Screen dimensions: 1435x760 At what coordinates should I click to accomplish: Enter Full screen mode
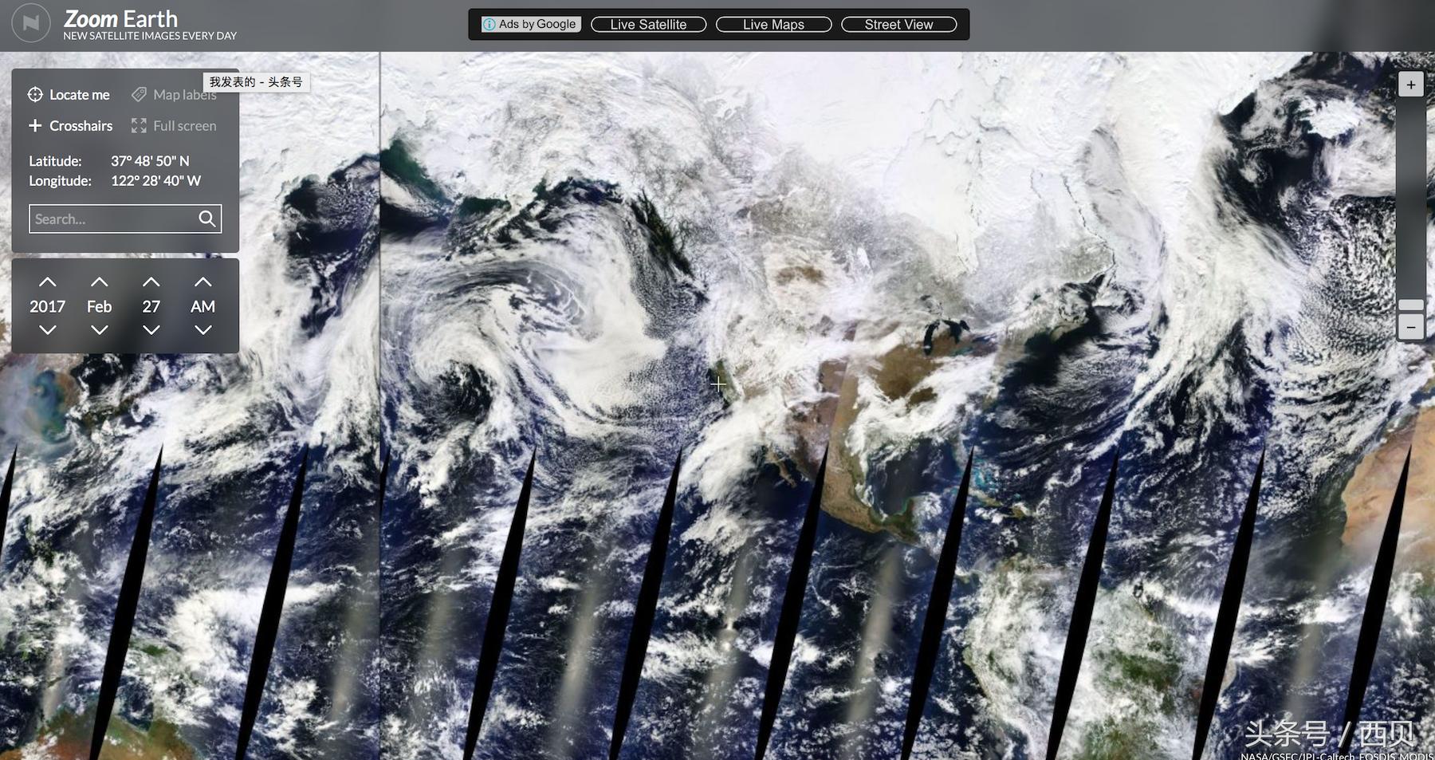coord(174,126)
